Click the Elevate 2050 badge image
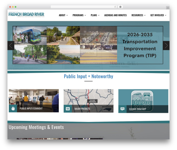This screenshot has width=177, height=150. point(142,101)
